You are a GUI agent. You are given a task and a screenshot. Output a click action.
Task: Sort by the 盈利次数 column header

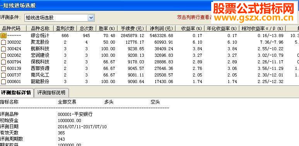pos(65,29)
